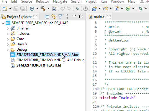Click the build configuration gear icon

click(x=32, y=9)
